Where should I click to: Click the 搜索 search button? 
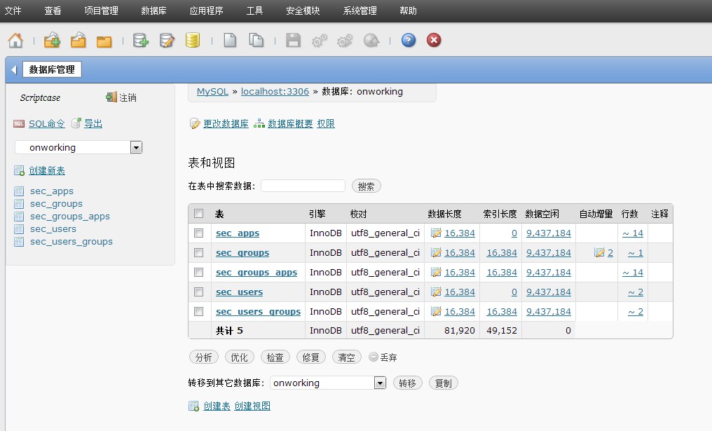(x=366, y=186)
